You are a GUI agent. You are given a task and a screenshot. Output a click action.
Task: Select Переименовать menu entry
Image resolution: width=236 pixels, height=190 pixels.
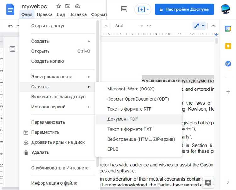tap(58, 122)
